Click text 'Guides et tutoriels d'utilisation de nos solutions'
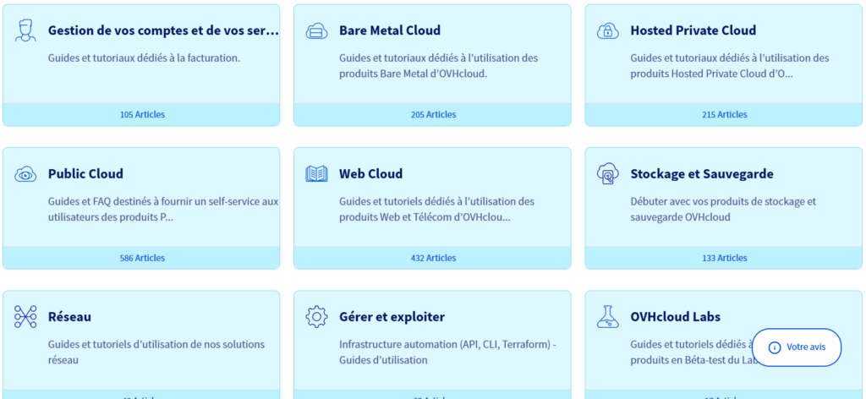 tap(156, 344)
